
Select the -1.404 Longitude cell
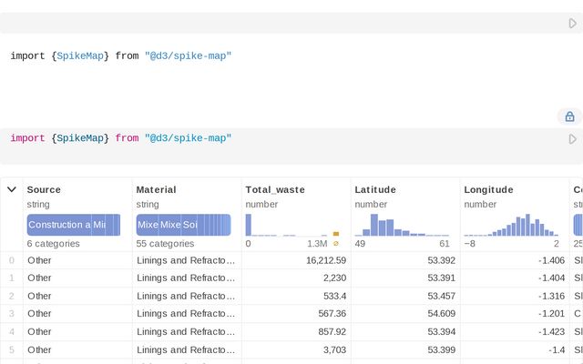pos(515,278)
